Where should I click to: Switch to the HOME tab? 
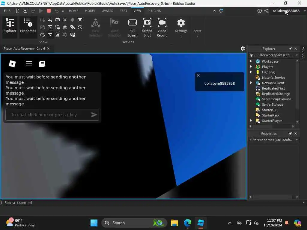(74, 11)
